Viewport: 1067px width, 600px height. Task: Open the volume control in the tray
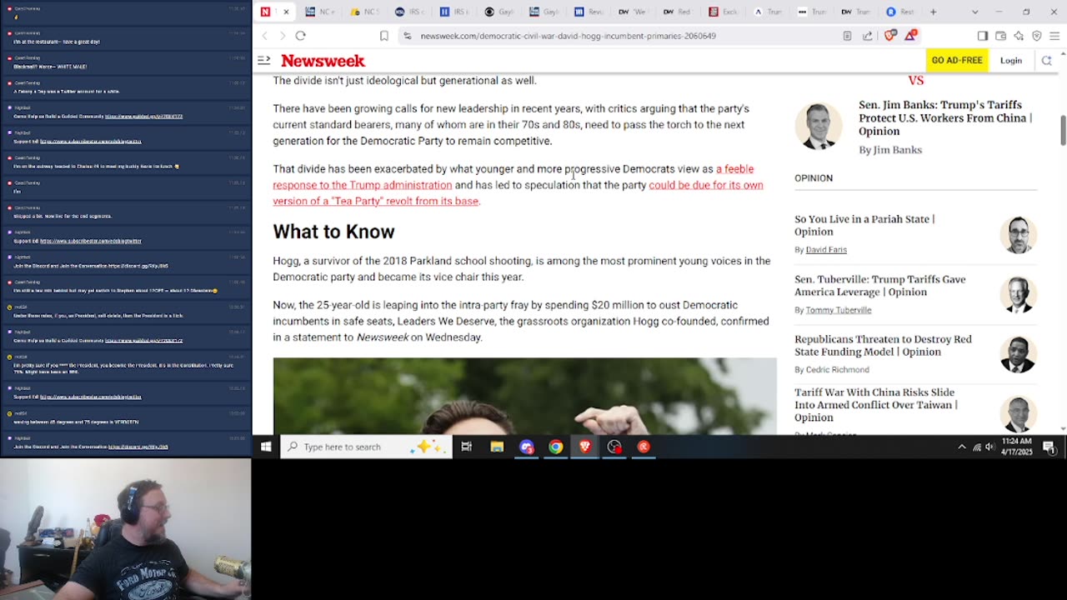989,447
